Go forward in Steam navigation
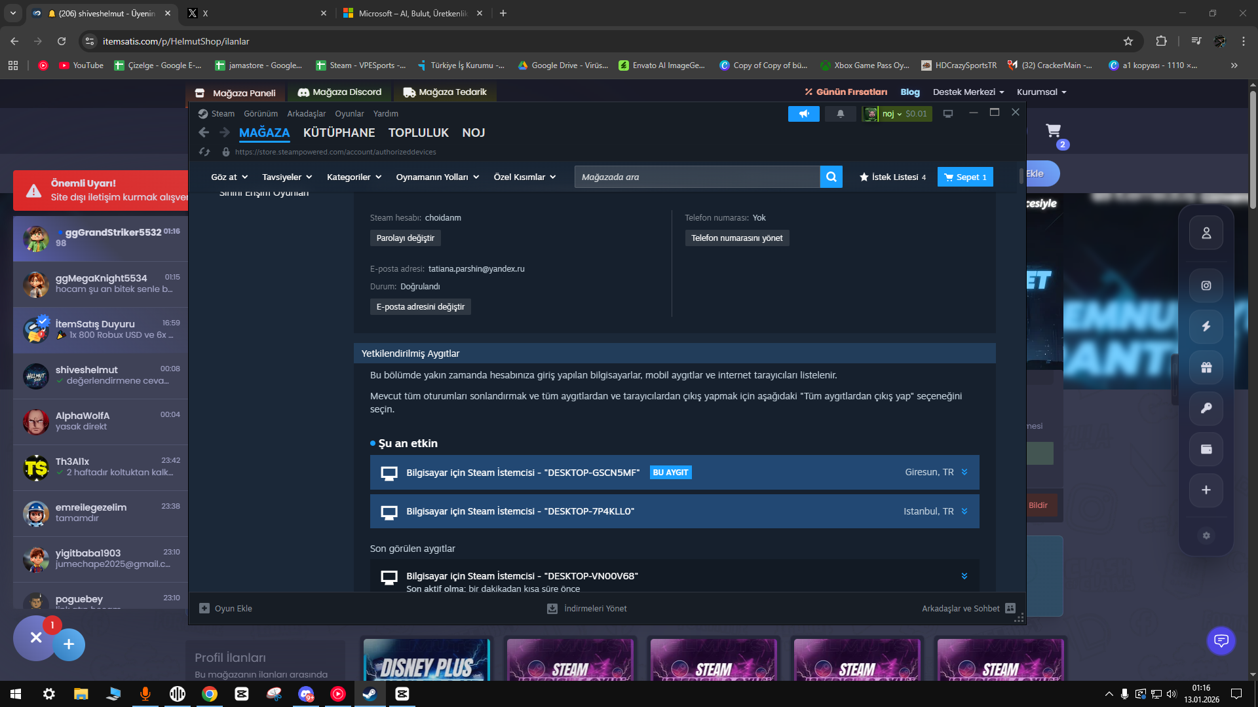This screenshot has width=1258, height=707. point(225,133)
